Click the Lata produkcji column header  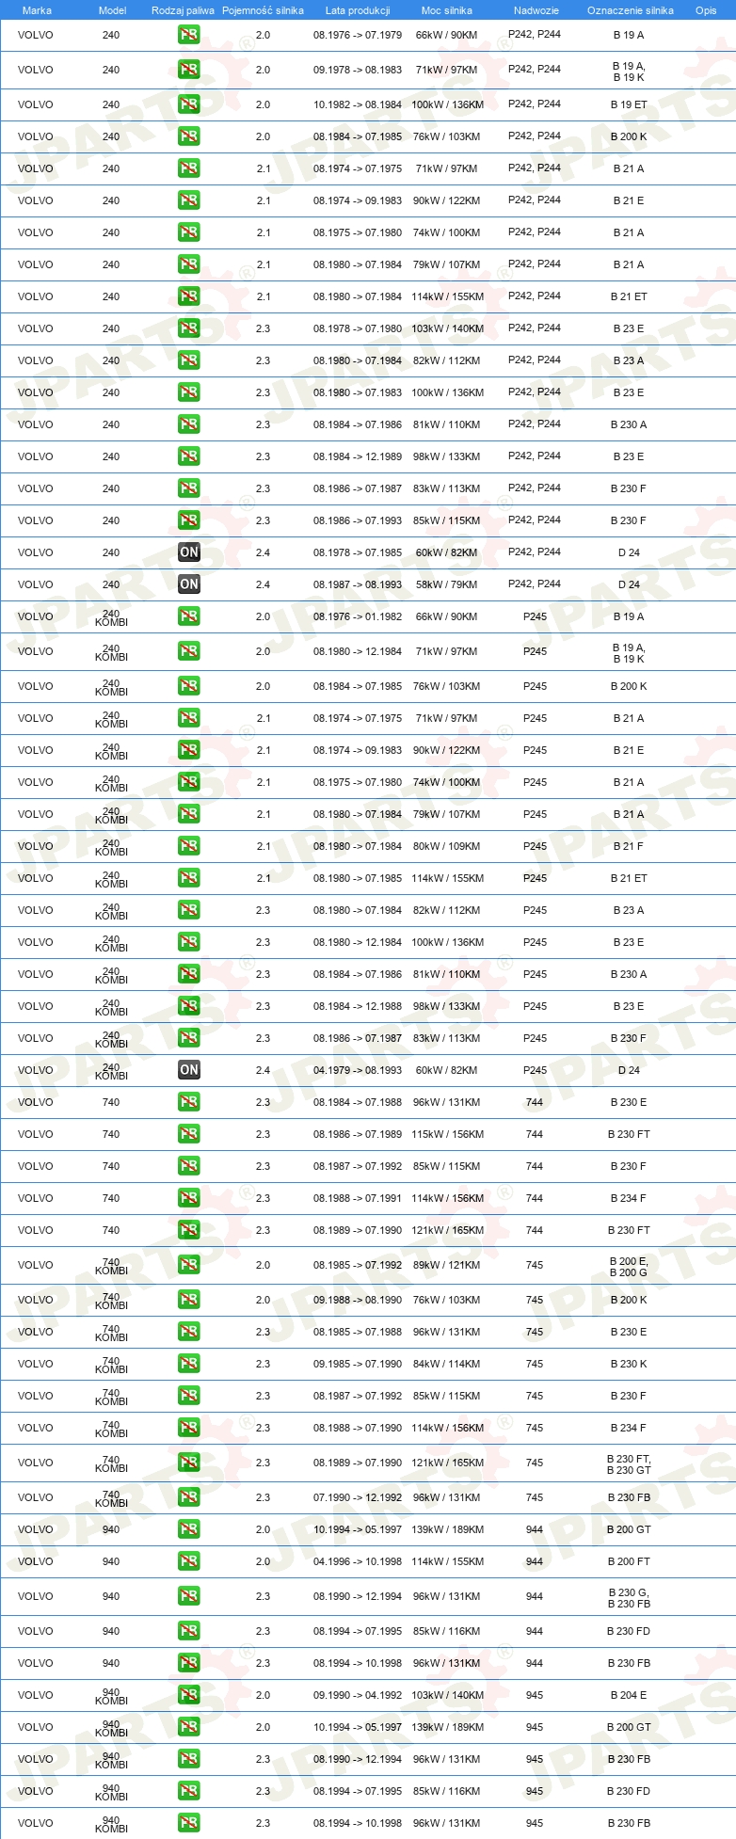point(358,10)
